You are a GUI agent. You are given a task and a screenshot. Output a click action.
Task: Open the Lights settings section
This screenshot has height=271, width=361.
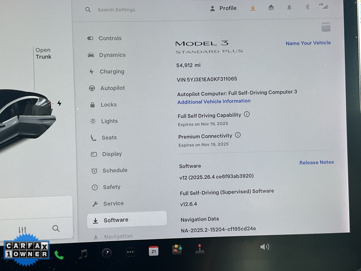pyautogui.click(x=104, y=121)
